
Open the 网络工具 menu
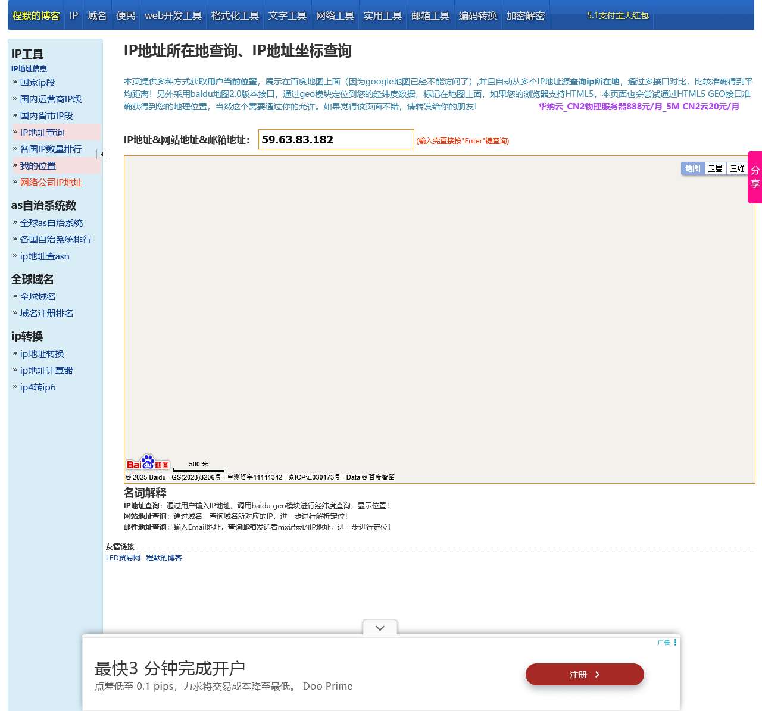pyautogui.click(x=335, y=16)
